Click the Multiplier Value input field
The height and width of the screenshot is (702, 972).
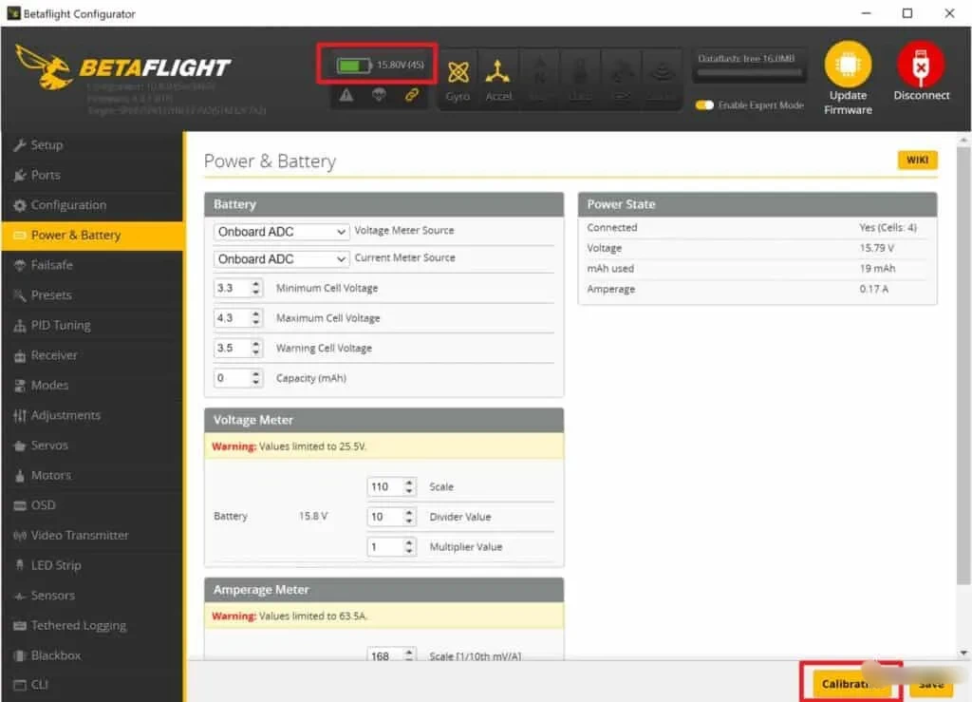point(391,547)
